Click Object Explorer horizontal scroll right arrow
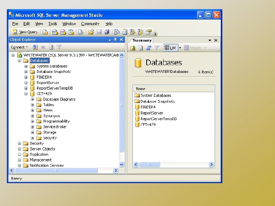Screen dimensions: 275x206 116,171
